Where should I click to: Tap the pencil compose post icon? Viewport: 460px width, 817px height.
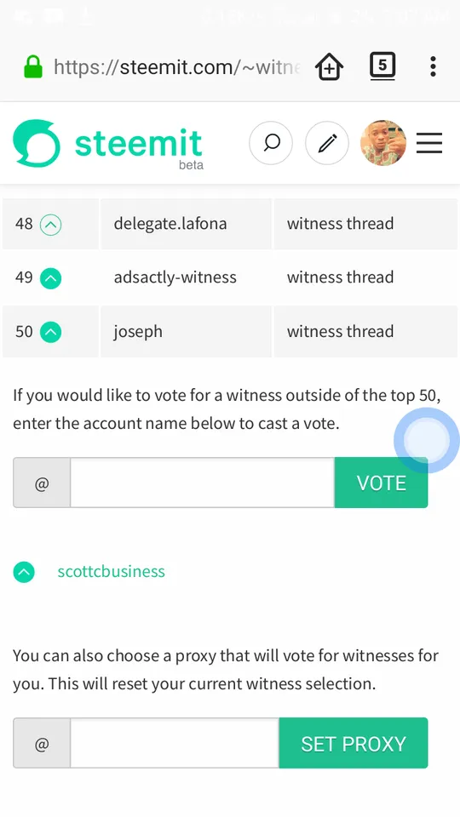click(x=327, y=143)
